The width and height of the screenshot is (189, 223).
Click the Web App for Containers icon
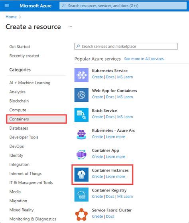coord(81,95)
